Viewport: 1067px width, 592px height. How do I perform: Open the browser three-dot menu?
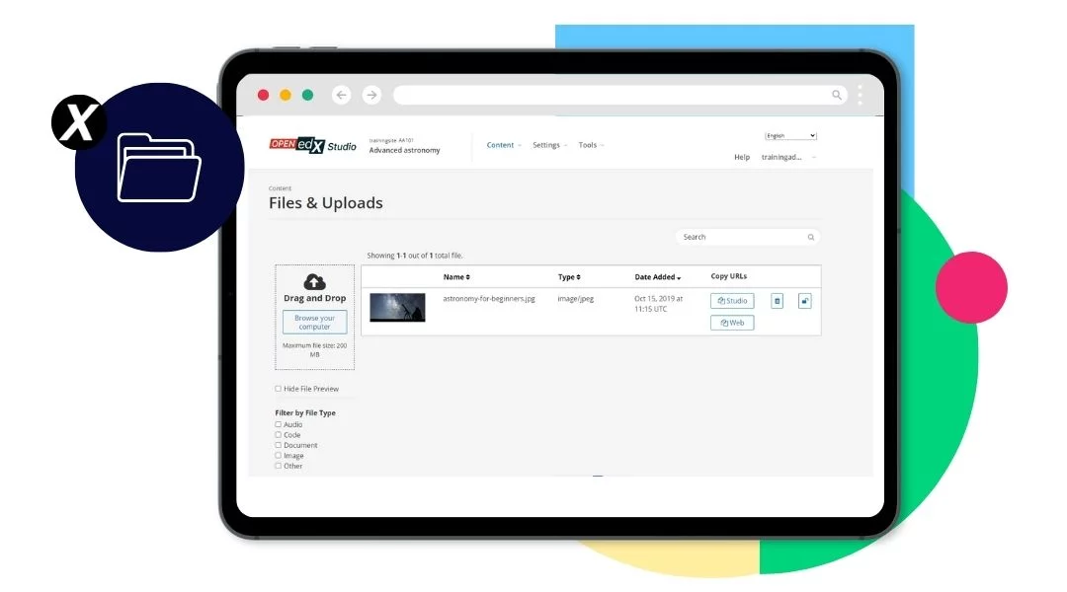(860, 95)
